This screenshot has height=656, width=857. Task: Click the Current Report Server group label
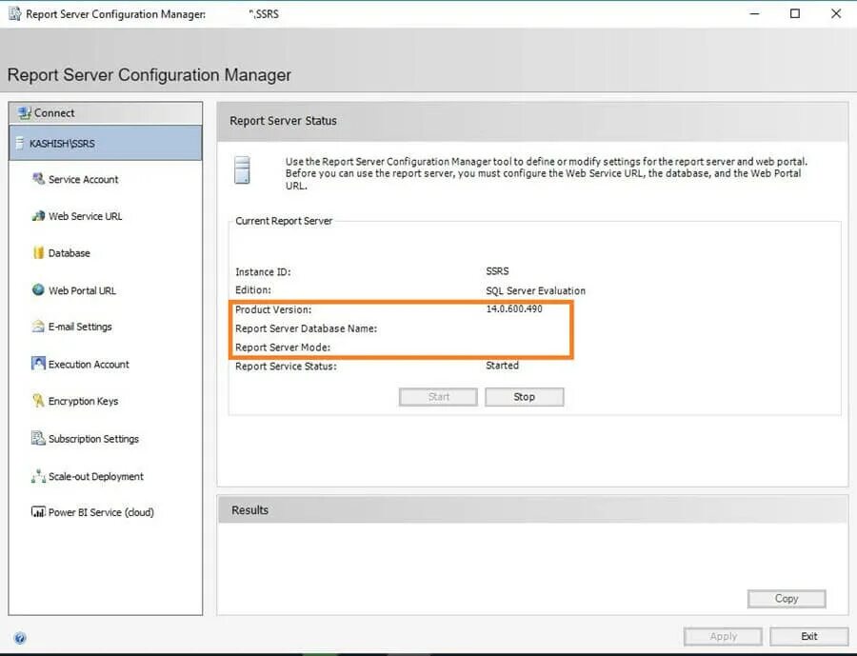coord(284,221)
